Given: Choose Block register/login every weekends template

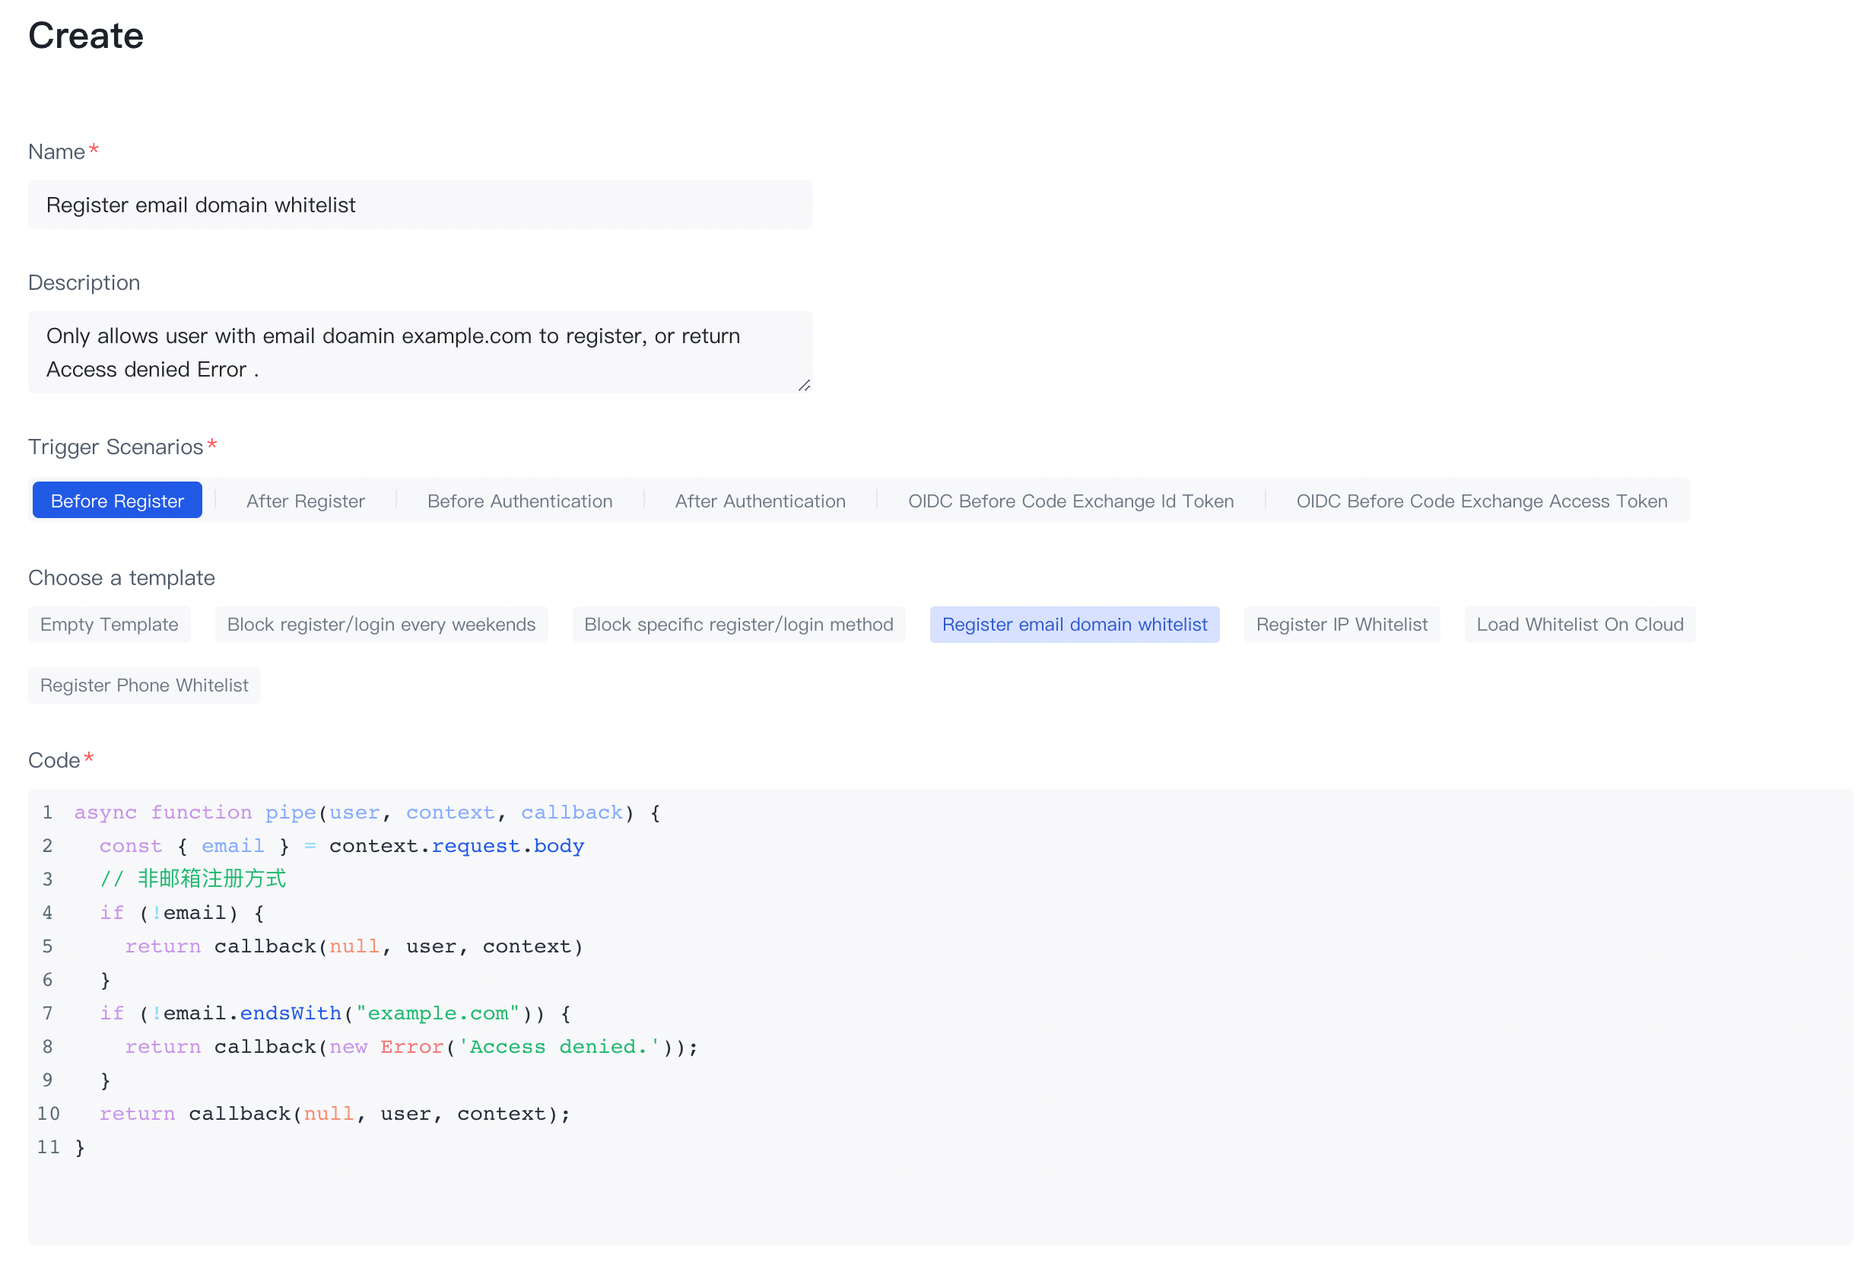Looking at the screenshot, I should click(x=380, y=625).
